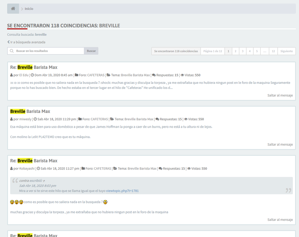Open CAFETERAS forum in Kobayashi post
The height and width of the screenshot is (237, 299).
(x=103, y=169)
